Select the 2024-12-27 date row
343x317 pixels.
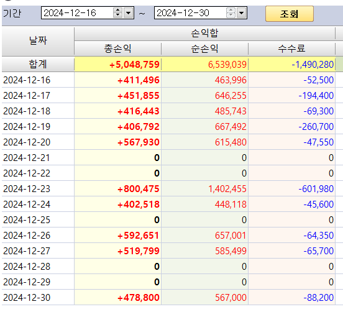(x=27, y=251)
